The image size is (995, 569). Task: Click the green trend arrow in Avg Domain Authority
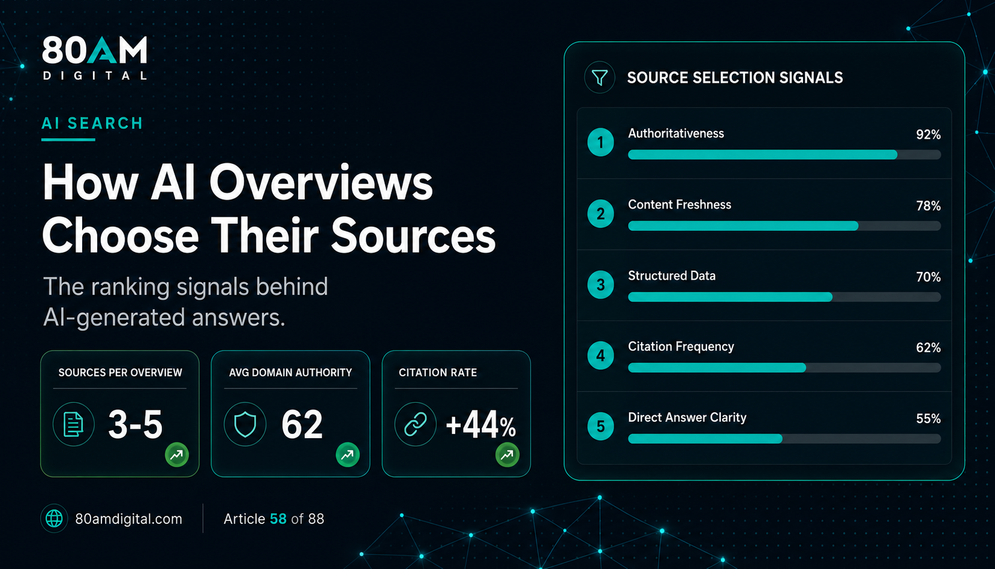click(348, 455)
